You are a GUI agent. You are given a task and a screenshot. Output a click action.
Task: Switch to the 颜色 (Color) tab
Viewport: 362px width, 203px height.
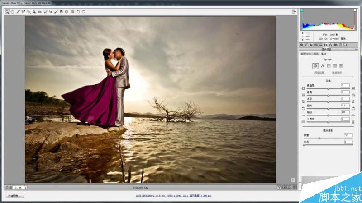click(x=316, y=54)
